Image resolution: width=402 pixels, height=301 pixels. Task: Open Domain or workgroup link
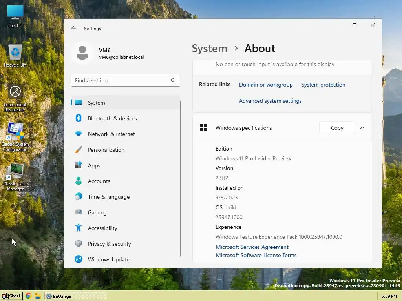[266, 85]
